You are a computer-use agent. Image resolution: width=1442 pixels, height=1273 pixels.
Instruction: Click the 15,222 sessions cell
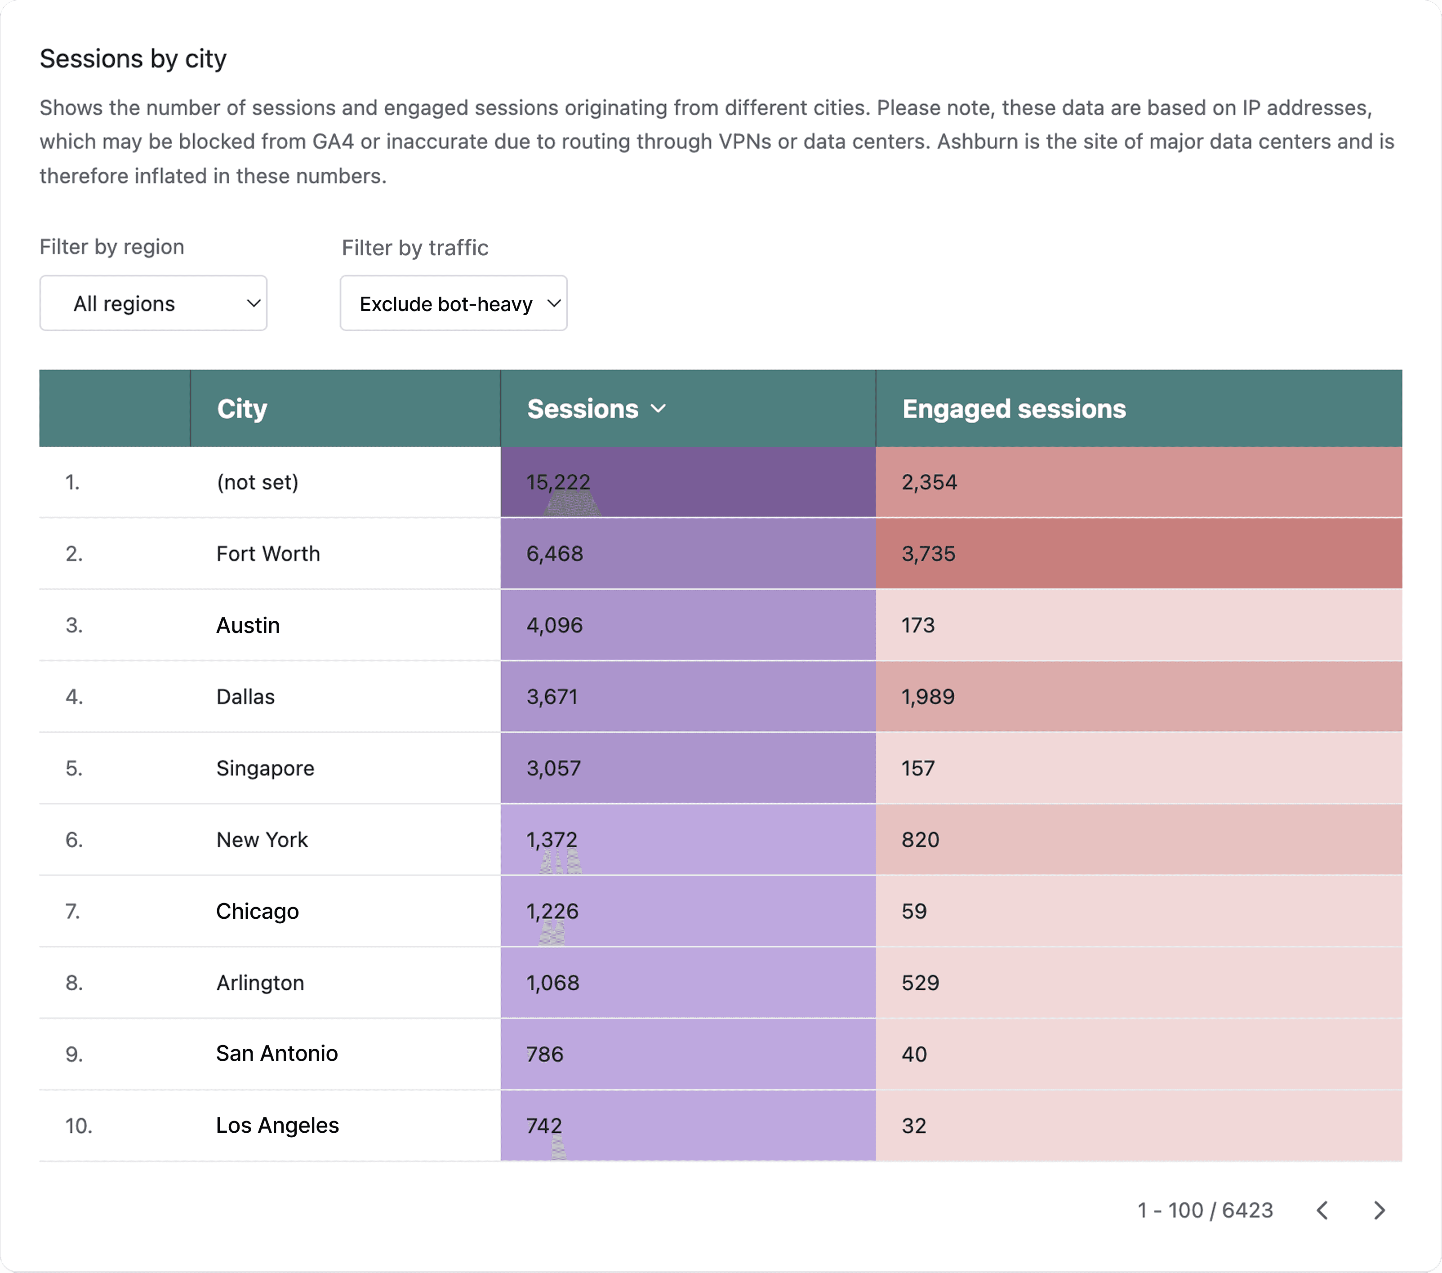click(558, 482)
